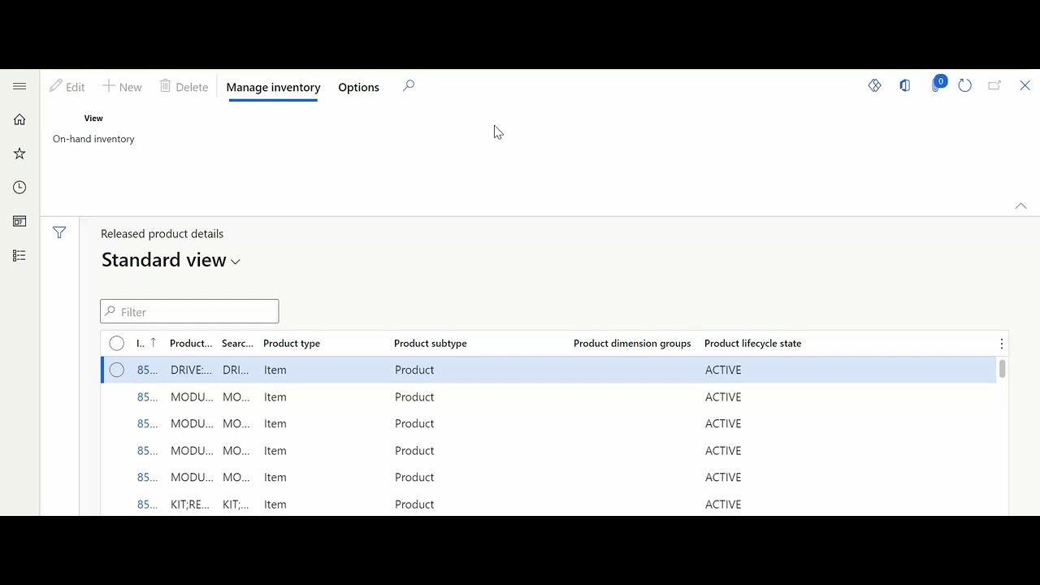
Task: Open Modules list icon in the sidebar
Action: point(19,256)
